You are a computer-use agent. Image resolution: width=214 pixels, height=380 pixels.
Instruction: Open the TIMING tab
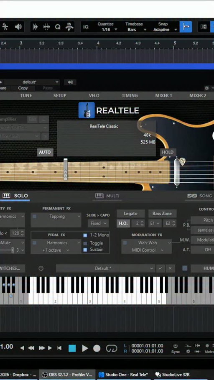[130, 95]
